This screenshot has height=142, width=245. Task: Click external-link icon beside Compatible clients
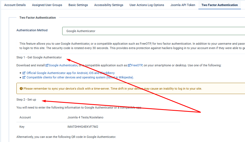coord(24,77)
